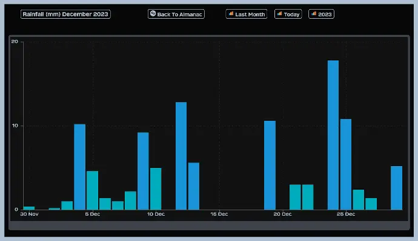418x241 pixels.
Task: Click the 15 Dec axis label
Action: click(x=219, y=214)
